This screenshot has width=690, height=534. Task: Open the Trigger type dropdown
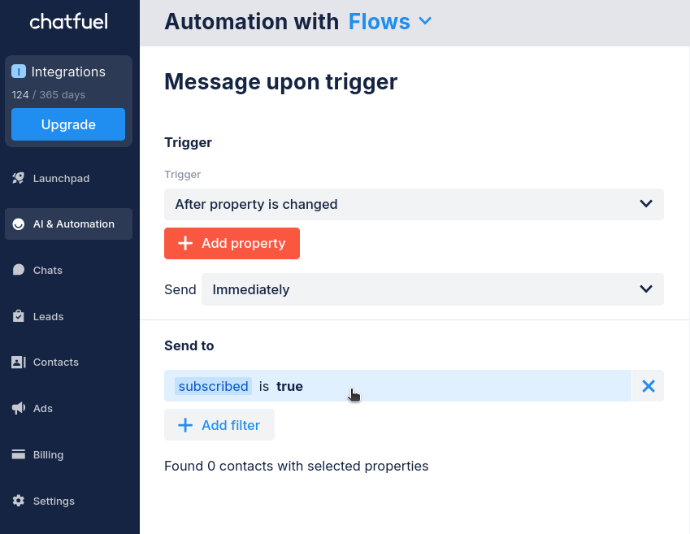[x=414, y=204]
